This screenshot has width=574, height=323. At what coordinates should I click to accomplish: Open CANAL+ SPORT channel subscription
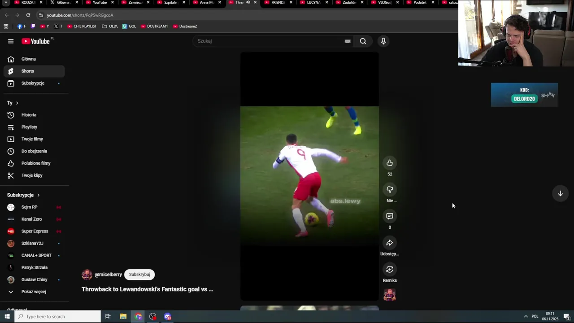click(x=34, y=255)
